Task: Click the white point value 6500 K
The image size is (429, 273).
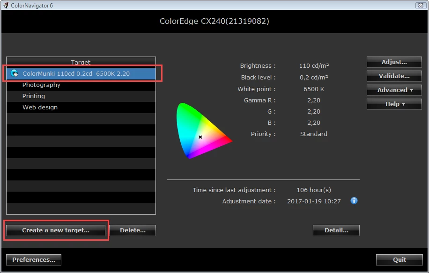Action: click(314, 89)
